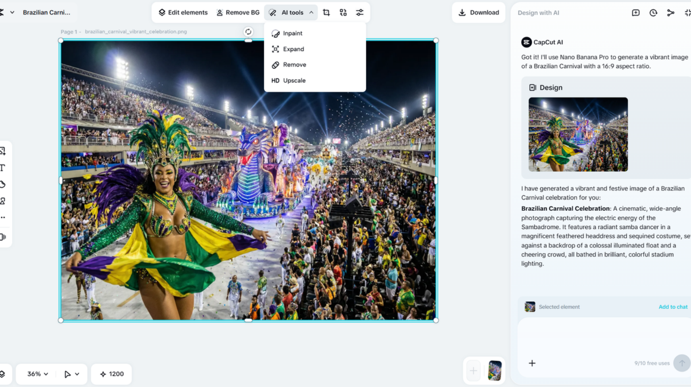Select the carnival image on the canvas
The width and height of the screenshot is (691, 387).
[x=248, y=180]
